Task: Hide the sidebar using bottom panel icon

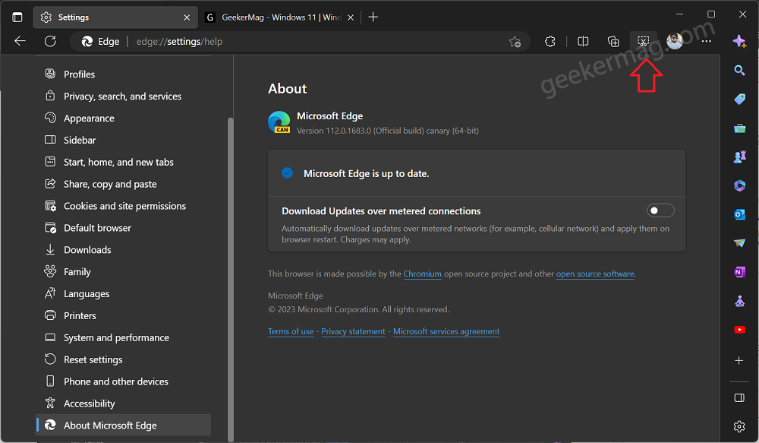Action: click(739, 398)
